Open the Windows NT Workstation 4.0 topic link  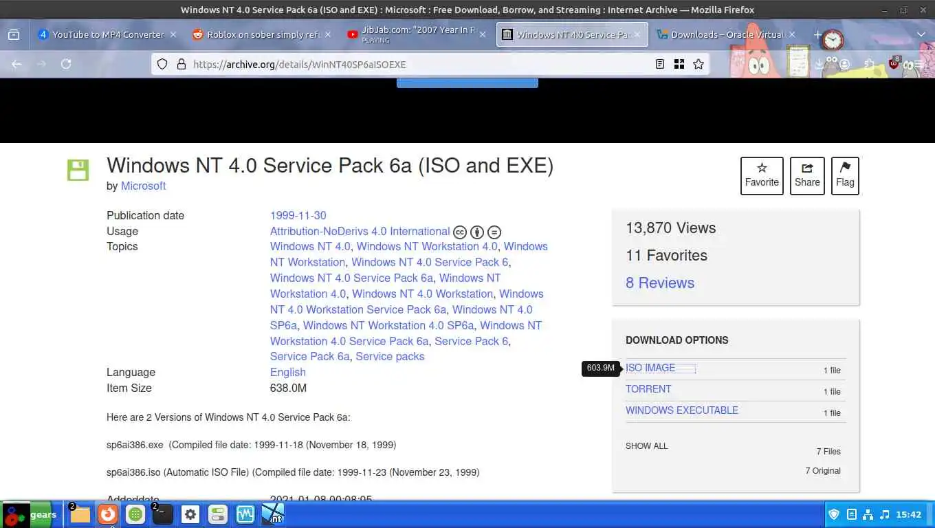coord(426,246)
